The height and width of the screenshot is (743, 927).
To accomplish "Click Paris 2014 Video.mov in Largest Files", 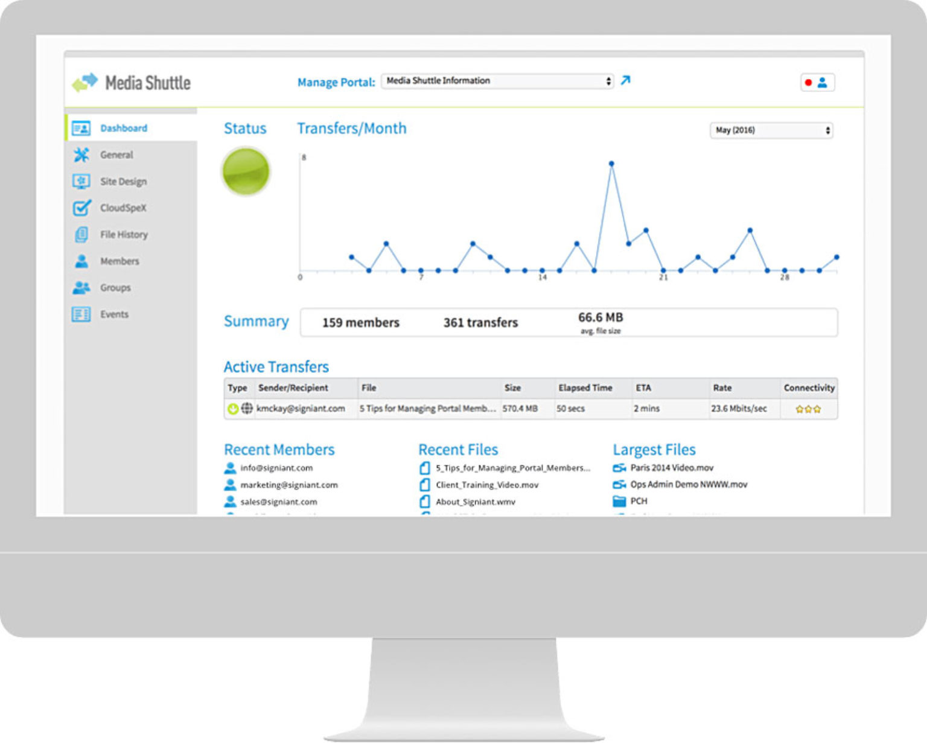I will click(671, 468).
